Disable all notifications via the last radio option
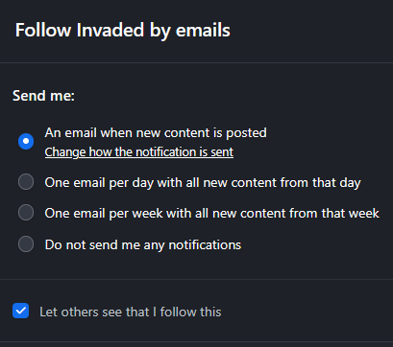Image resolution: width=393 pixels, height=347 pixels. (x=26, y=244)
